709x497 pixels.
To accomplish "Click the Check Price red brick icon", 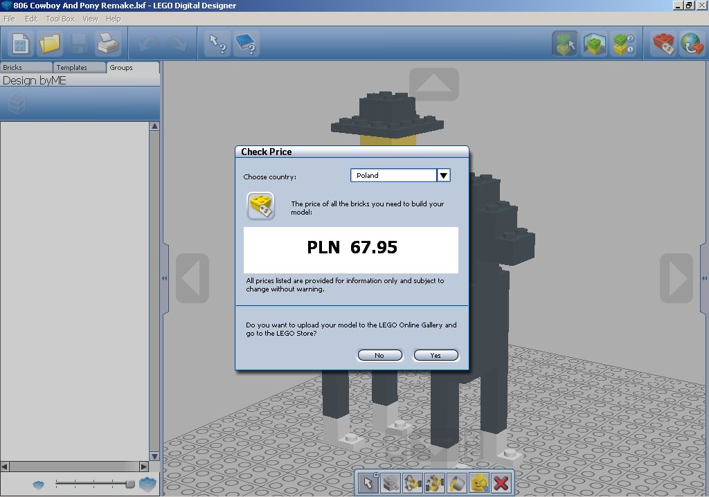I will click(663, 44).
